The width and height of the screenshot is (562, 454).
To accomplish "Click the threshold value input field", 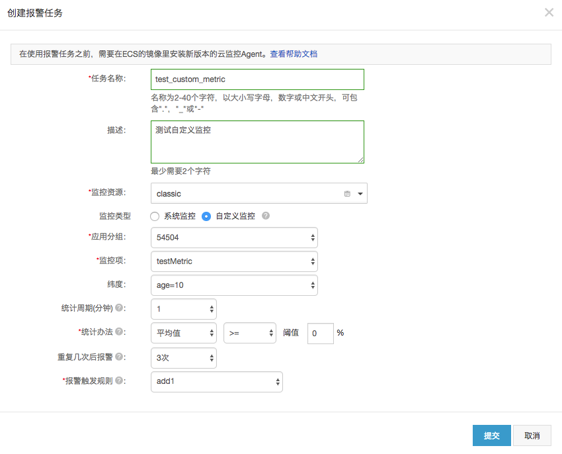I will [321, 334].
